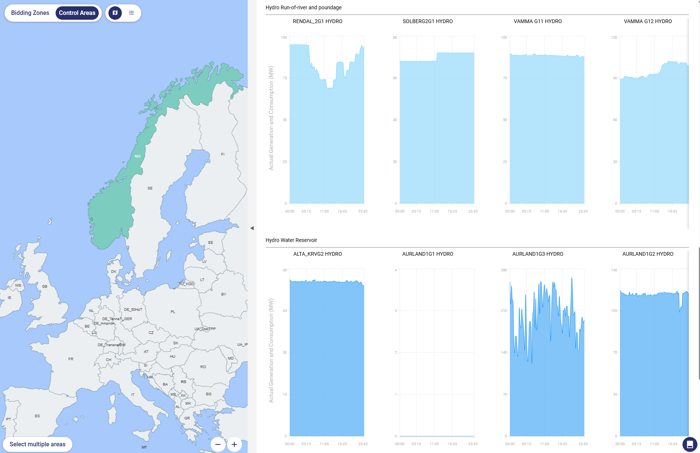Click Hydro Run-of-river and poundage header

pyautogui.click(x=304, y=7)
